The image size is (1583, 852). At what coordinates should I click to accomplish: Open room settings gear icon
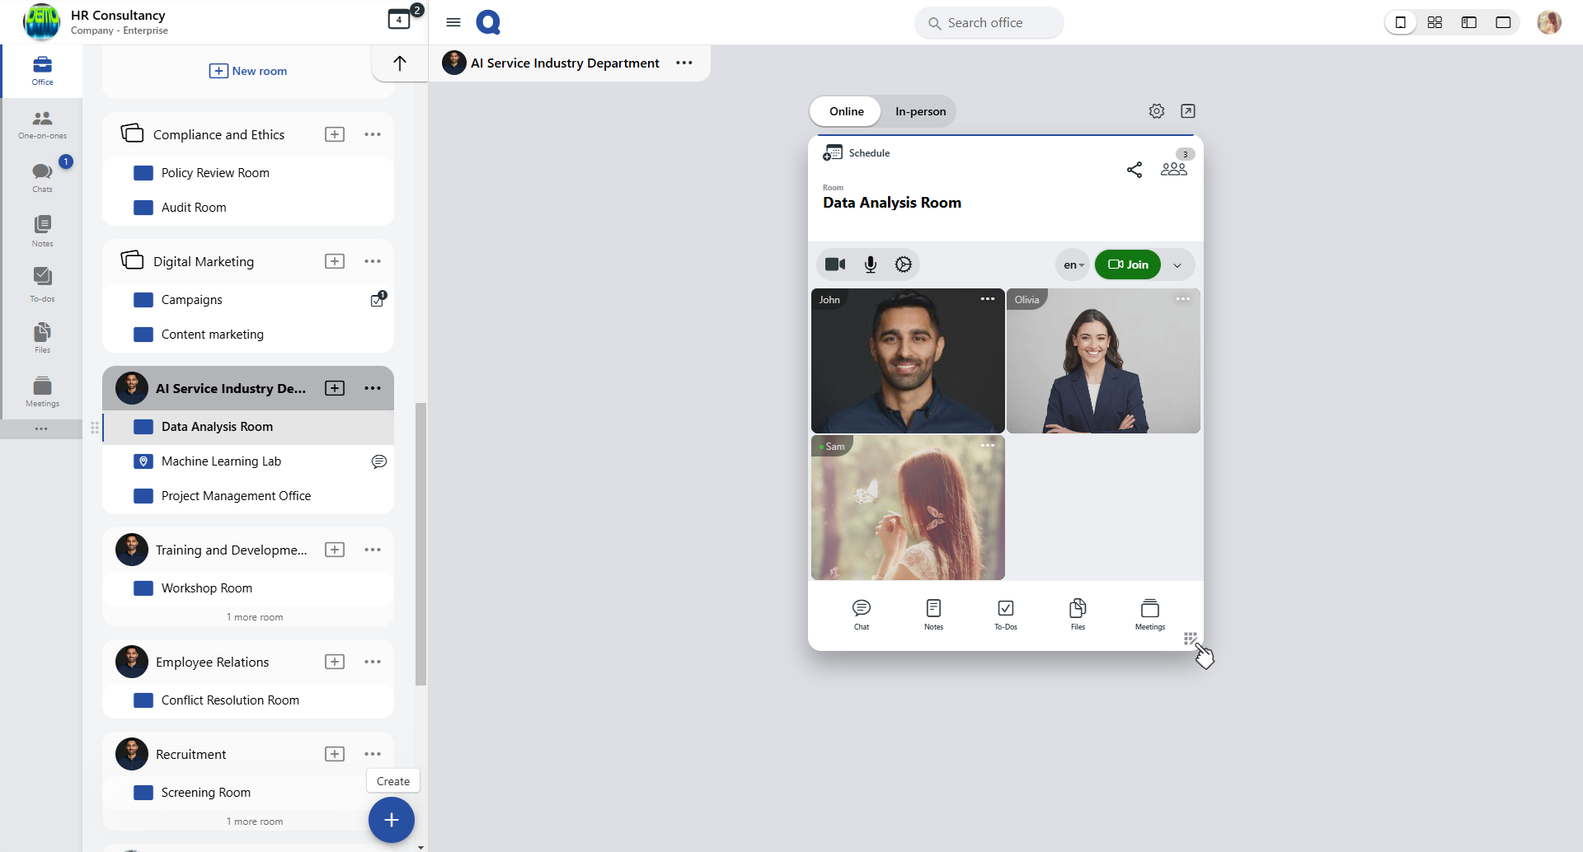coord(1157,111)
